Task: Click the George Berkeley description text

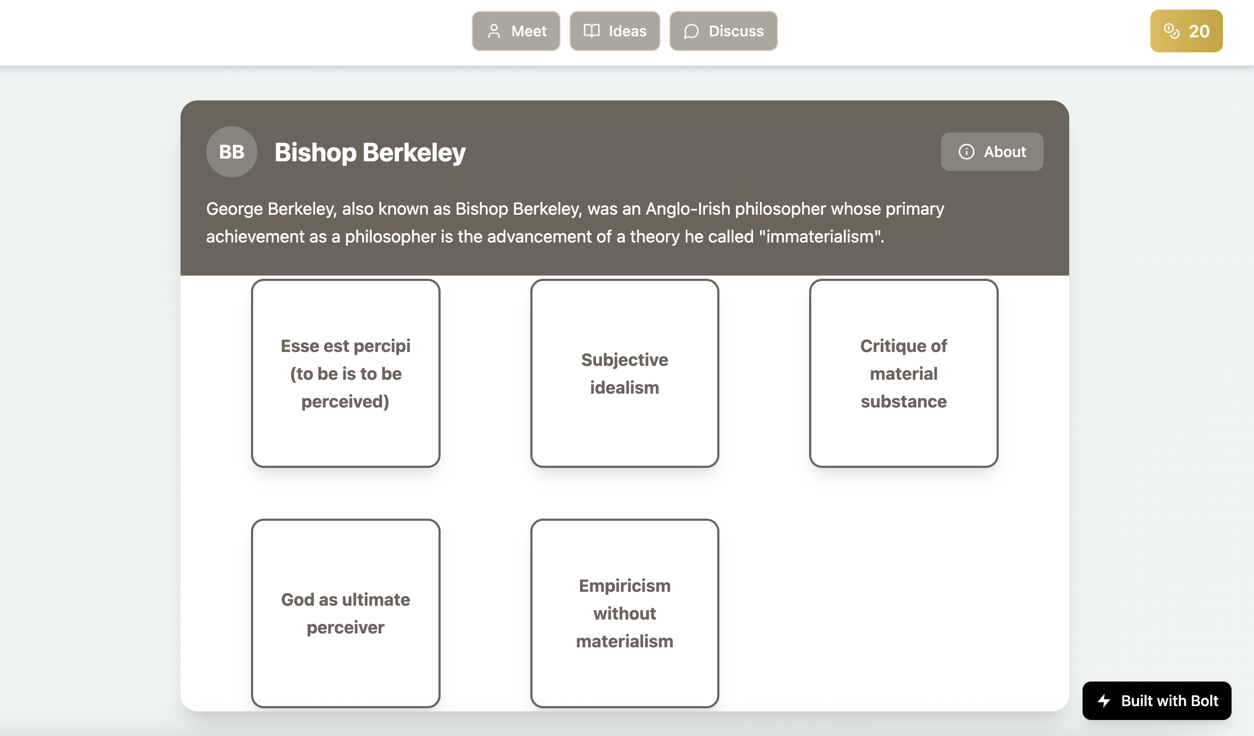Action: (x=575, y=223)
